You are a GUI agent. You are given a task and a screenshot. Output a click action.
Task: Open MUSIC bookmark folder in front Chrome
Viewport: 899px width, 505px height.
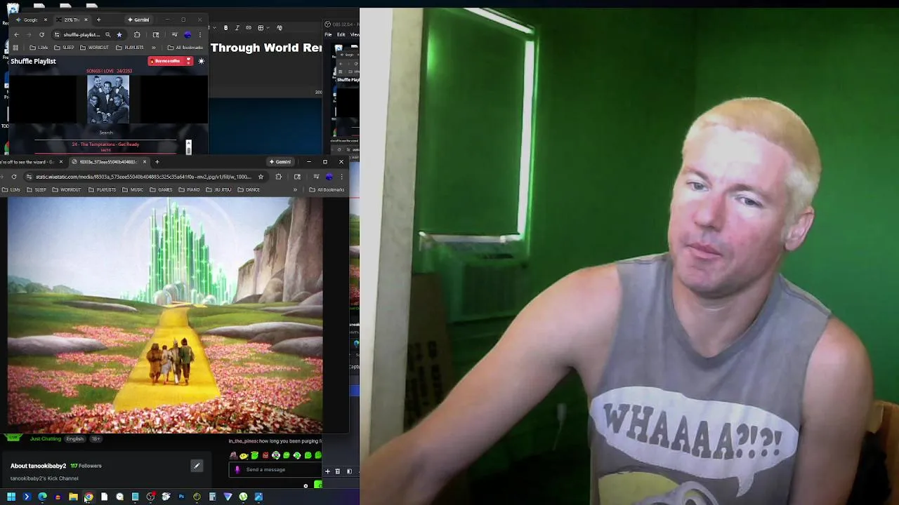click(133, 189)
